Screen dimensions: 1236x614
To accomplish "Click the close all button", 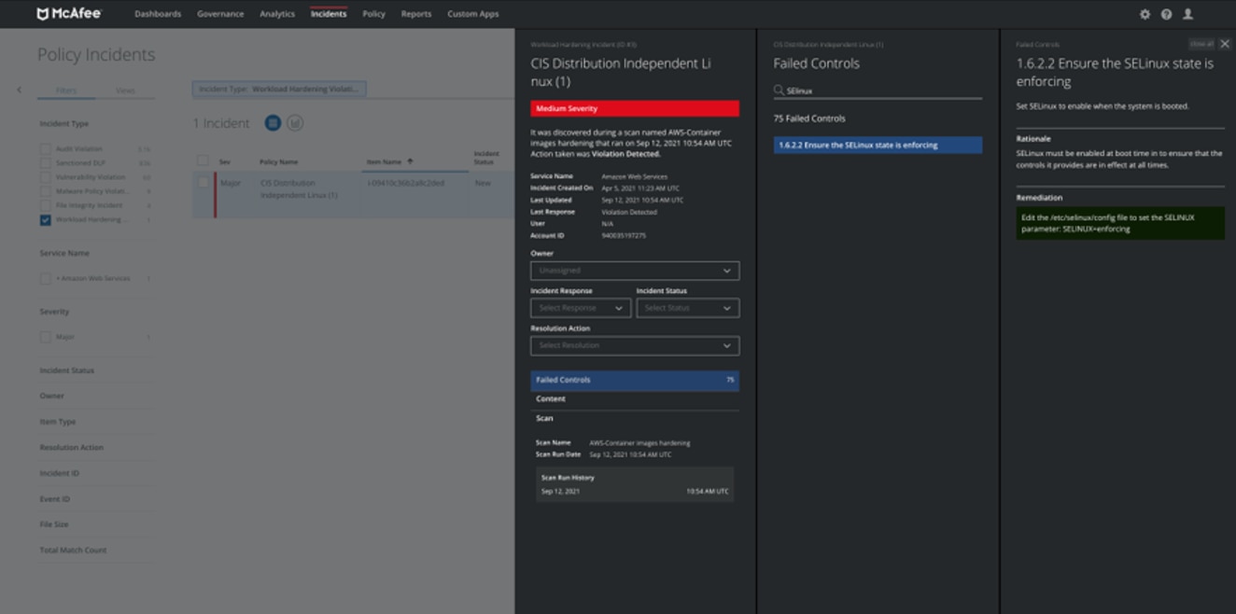I will pos(1201,44).
